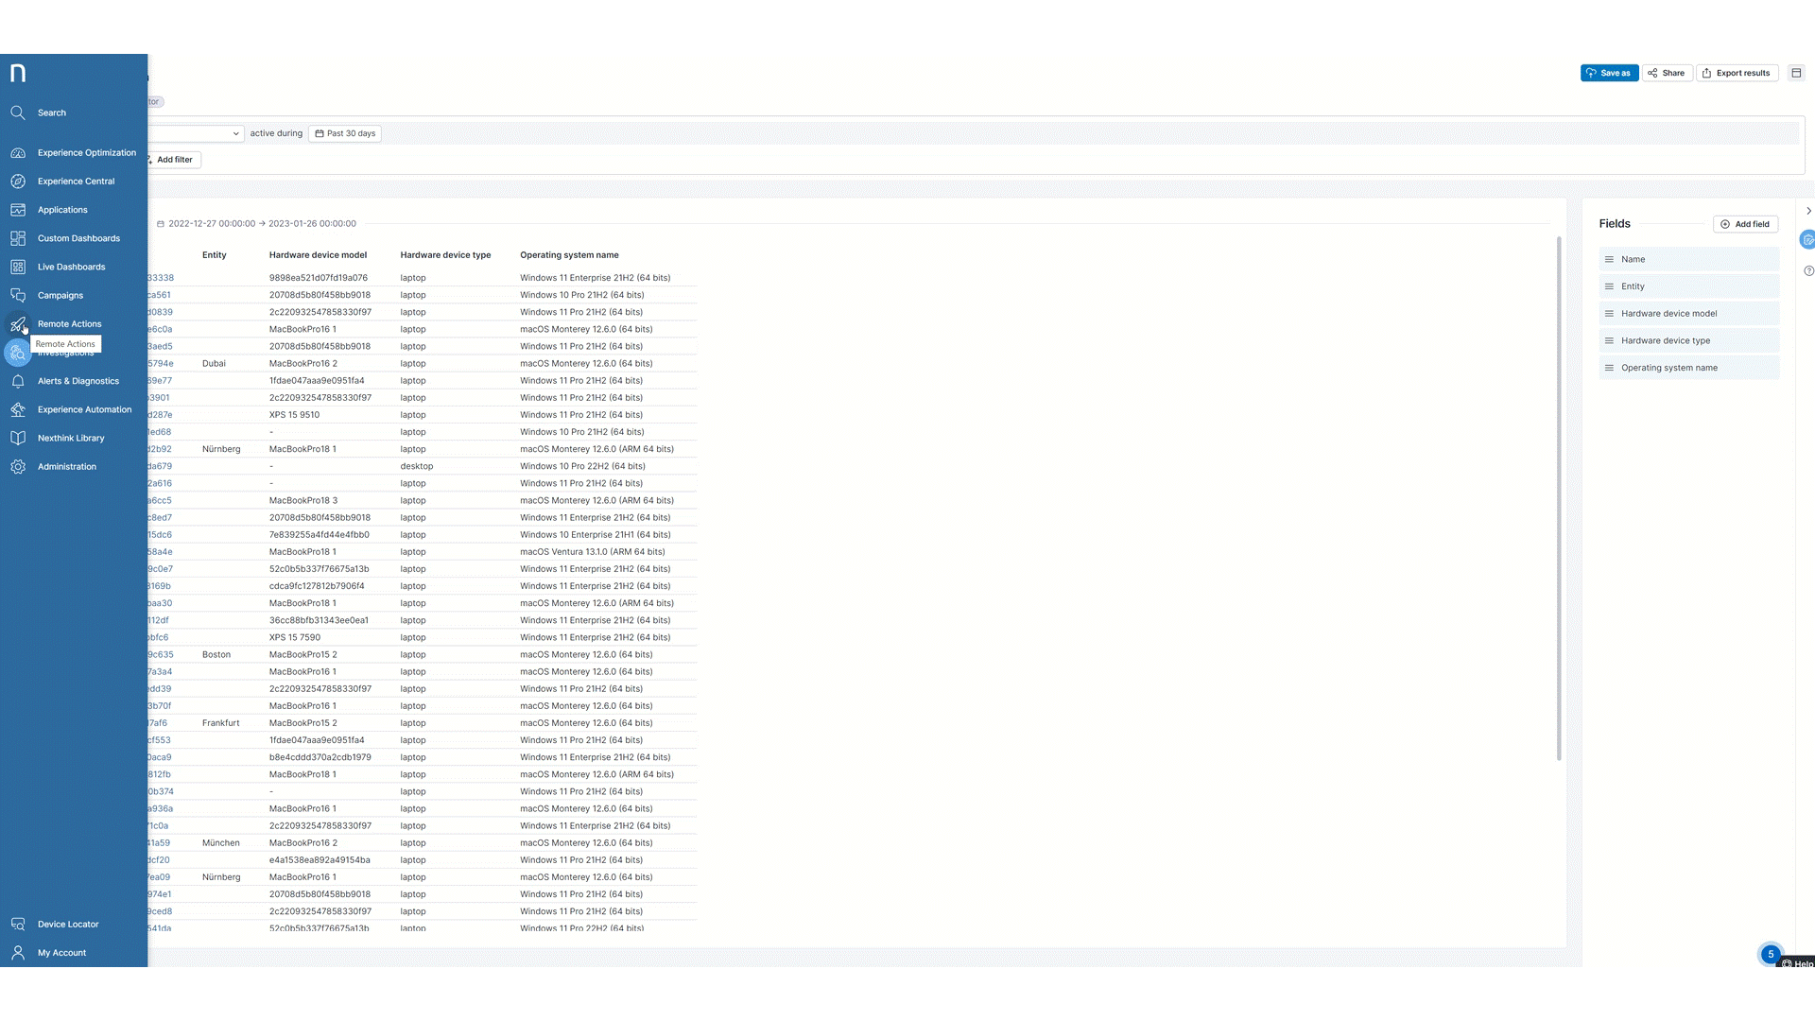Click the drag handle icon beside Name field
Screen dimensions: 1815x1021
pyautogui.click(x=1609, y=259)
